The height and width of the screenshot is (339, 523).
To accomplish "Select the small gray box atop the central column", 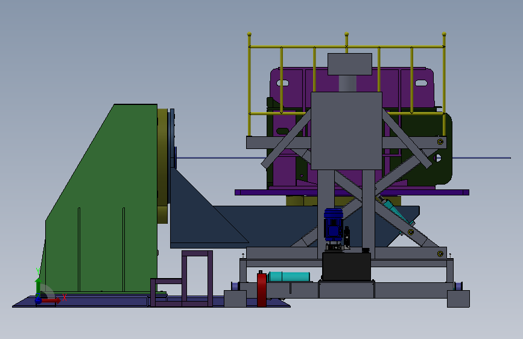I will [x=349, y=64].
